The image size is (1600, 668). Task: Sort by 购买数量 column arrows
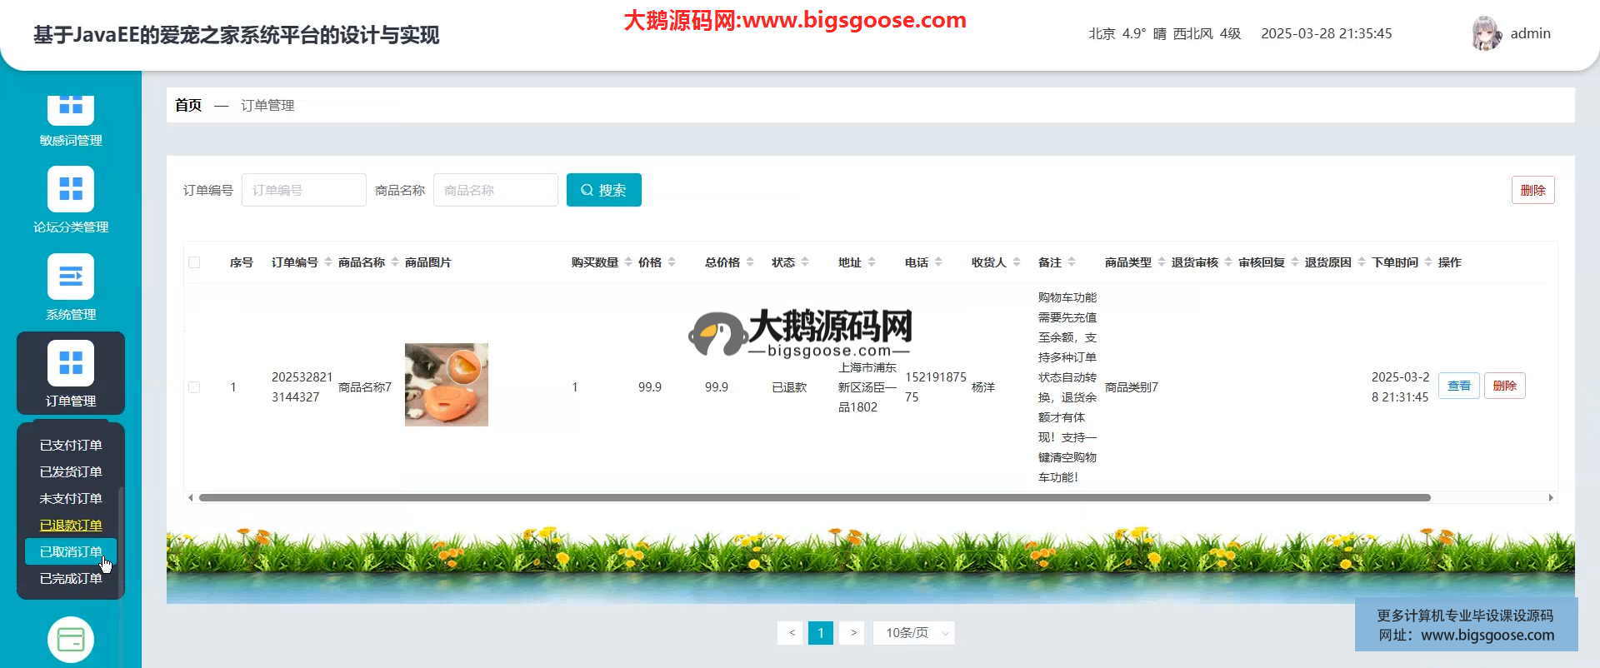point(628,262)
